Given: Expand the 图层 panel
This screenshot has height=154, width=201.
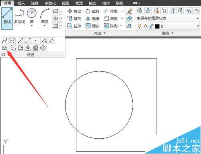Looking at the screenshot, I should [x=168, y=33].
